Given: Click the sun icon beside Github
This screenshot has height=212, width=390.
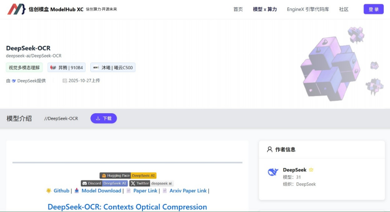Looking at the screenshot, I should click(48, 191).
